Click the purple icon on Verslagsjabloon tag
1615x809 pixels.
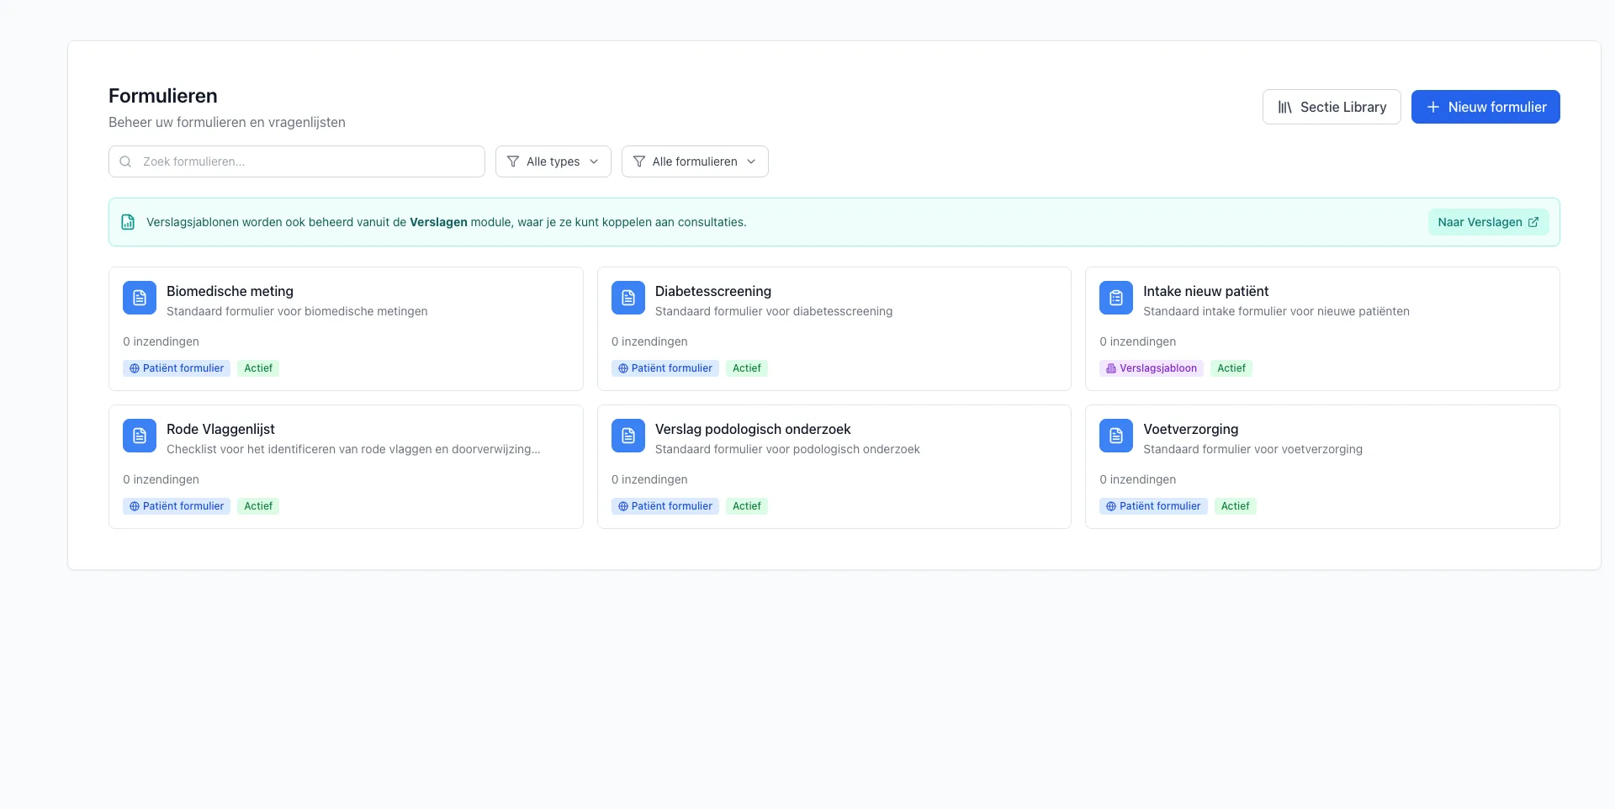1111,368
